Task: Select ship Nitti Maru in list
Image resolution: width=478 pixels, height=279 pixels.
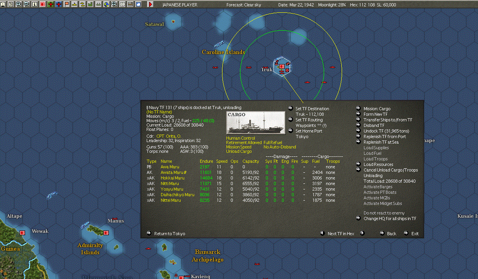Action: 169,183
